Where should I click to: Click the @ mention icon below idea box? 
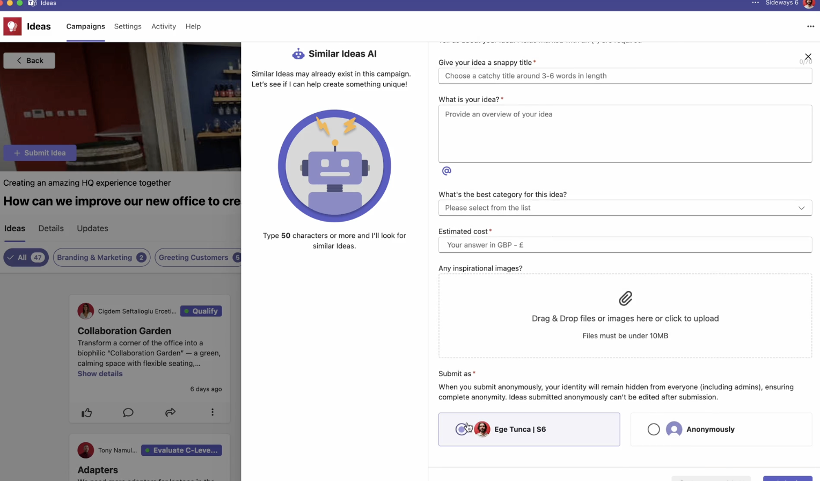pos(446,171)
